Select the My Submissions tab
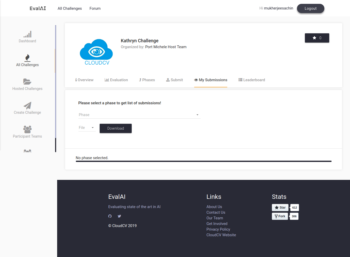350x257 pixels. point(211,80)
